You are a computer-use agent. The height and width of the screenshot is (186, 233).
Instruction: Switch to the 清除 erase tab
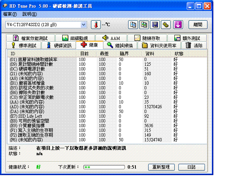[194, 45]
